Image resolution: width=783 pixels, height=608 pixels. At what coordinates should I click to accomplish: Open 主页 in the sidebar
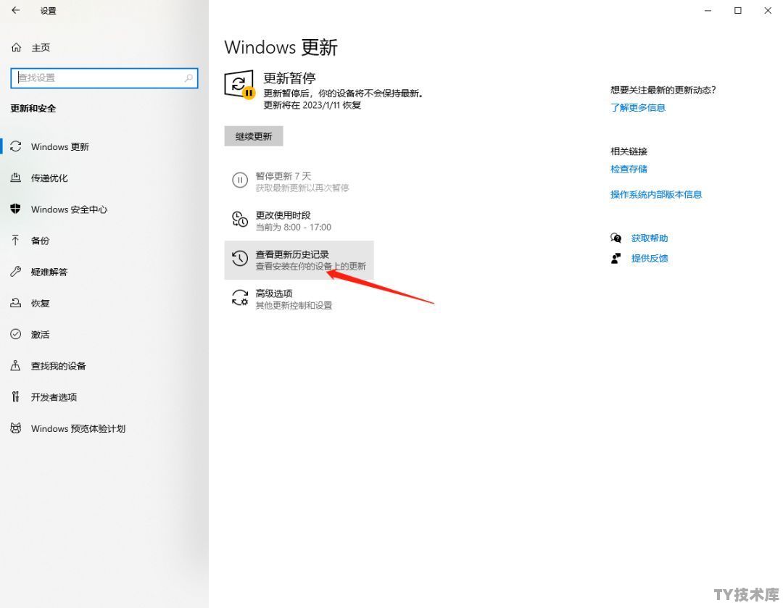(x=104, y=47)
